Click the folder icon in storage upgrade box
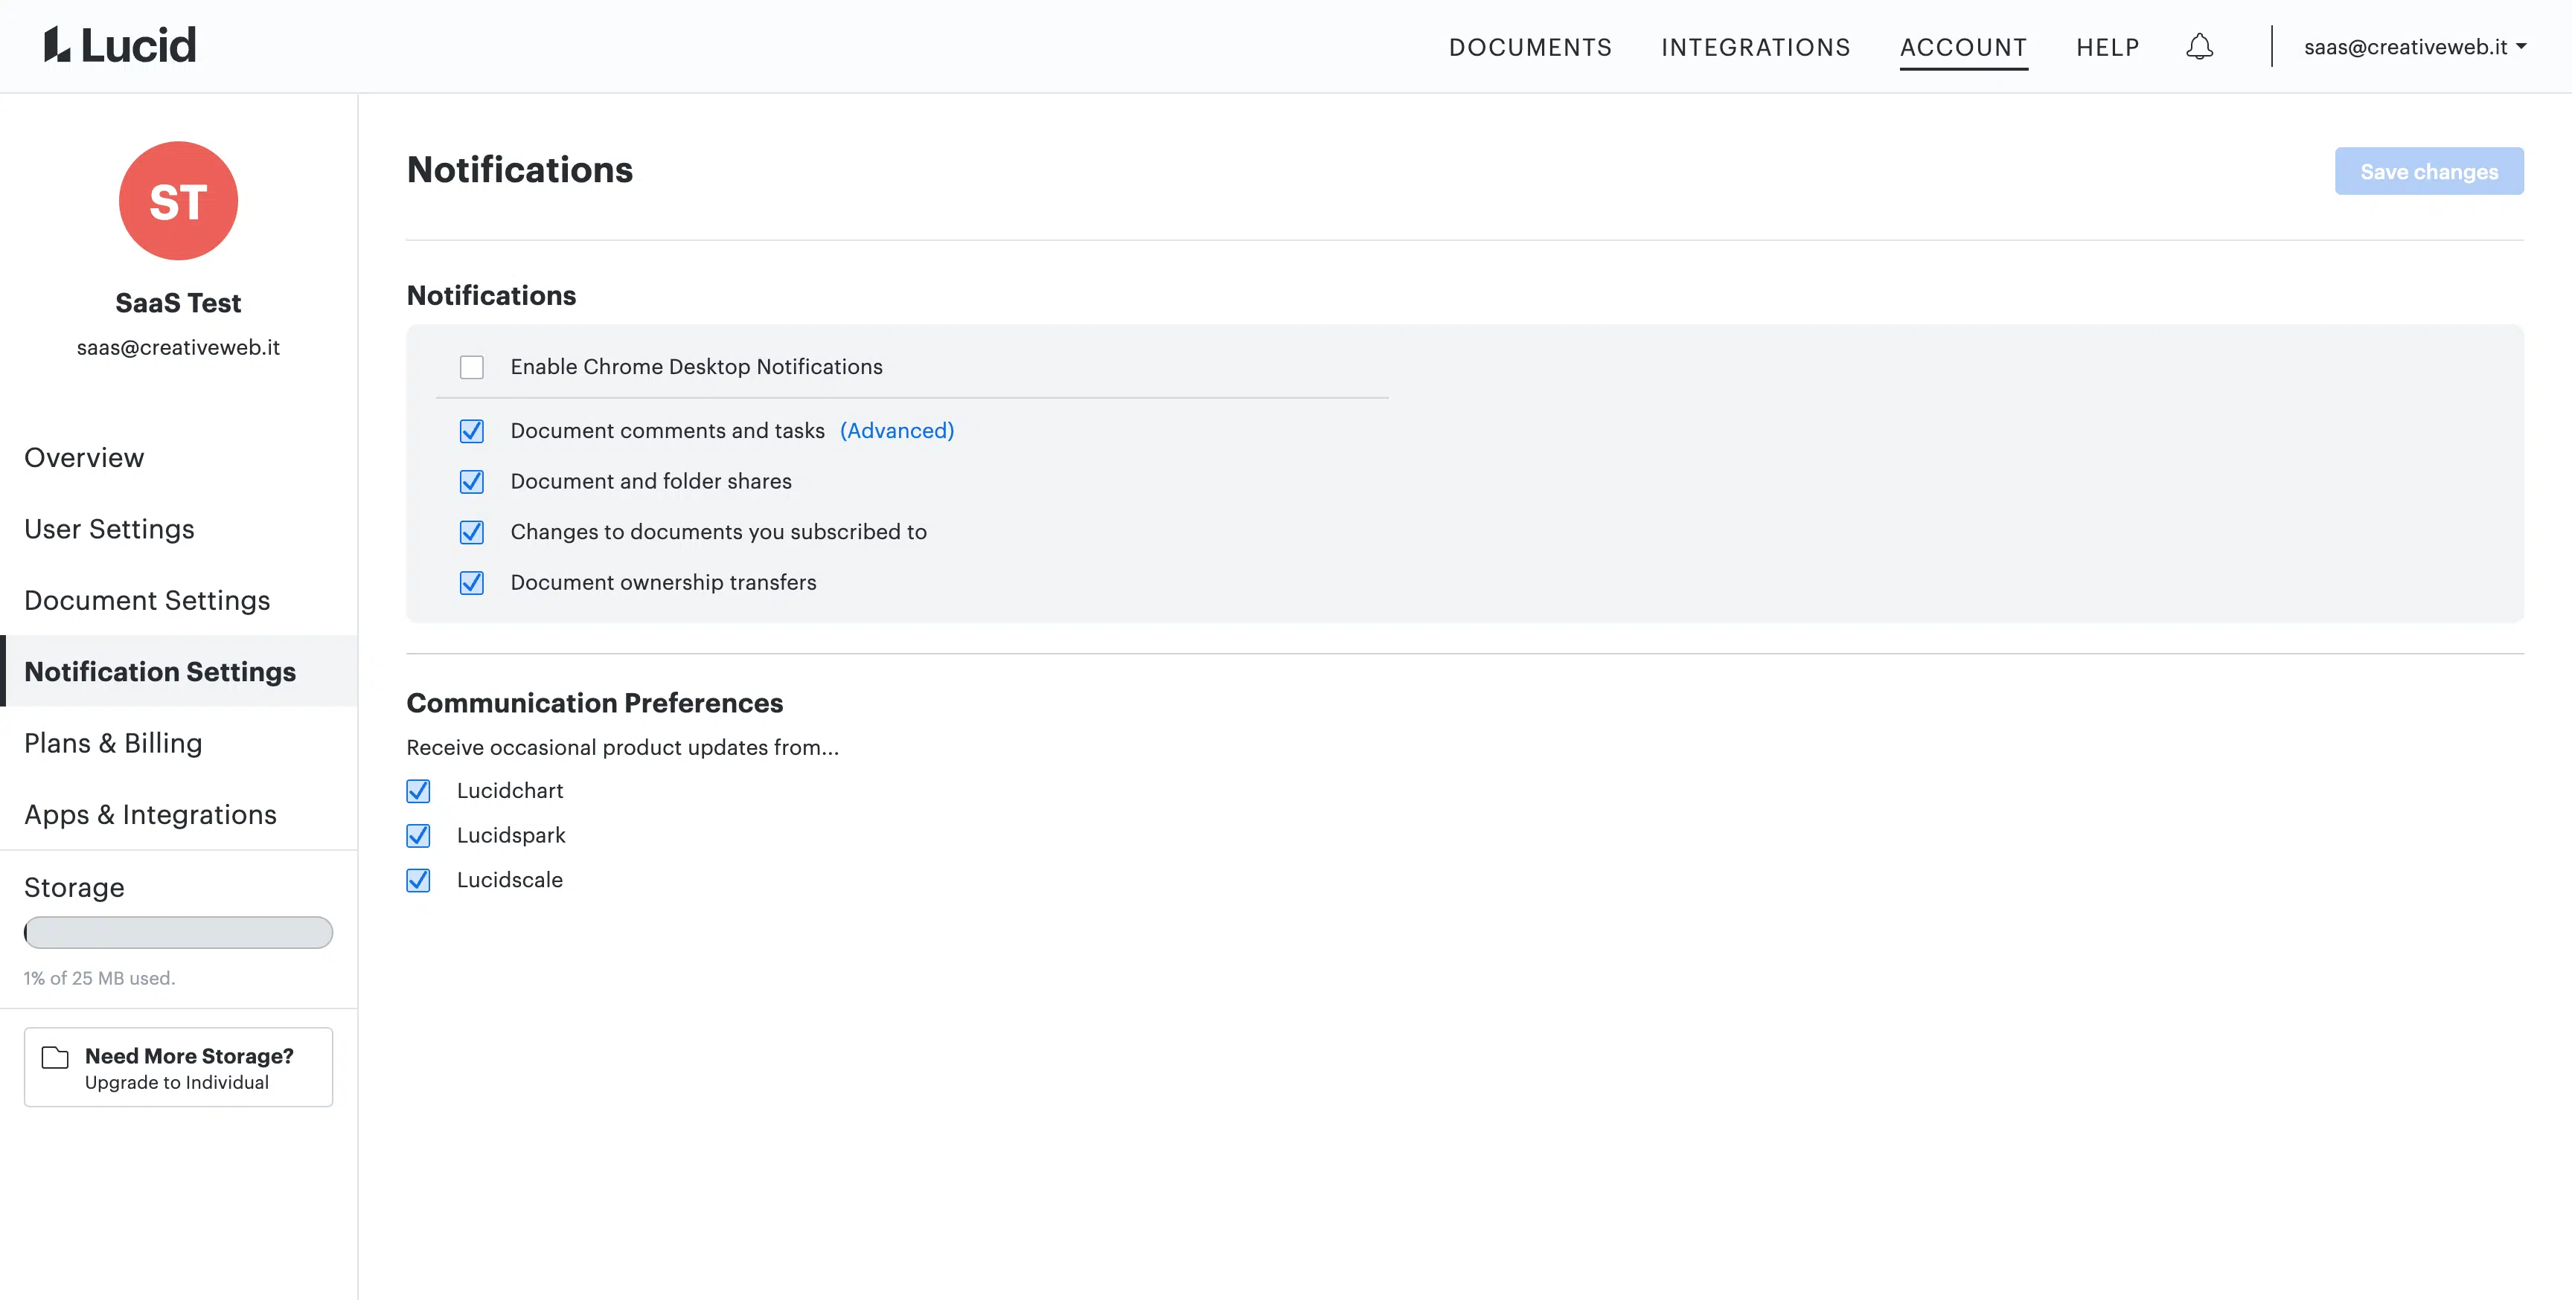Image resolution: width=2572 pixels, height=1300 pixels. 55,1058
